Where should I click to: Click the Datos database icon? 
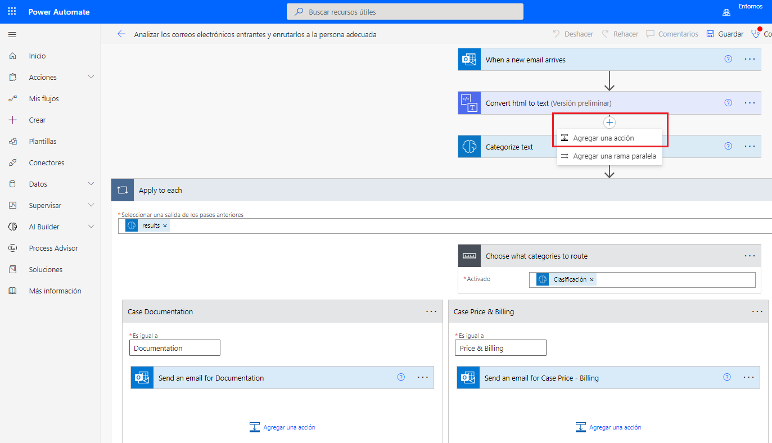click(x=12, y=184)
